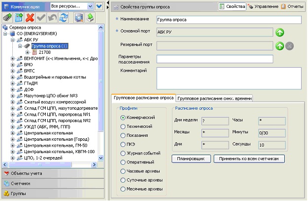Expand the БЕНТОНИТ tree node
The image size is (308, 202).
[x=12, y=58]
